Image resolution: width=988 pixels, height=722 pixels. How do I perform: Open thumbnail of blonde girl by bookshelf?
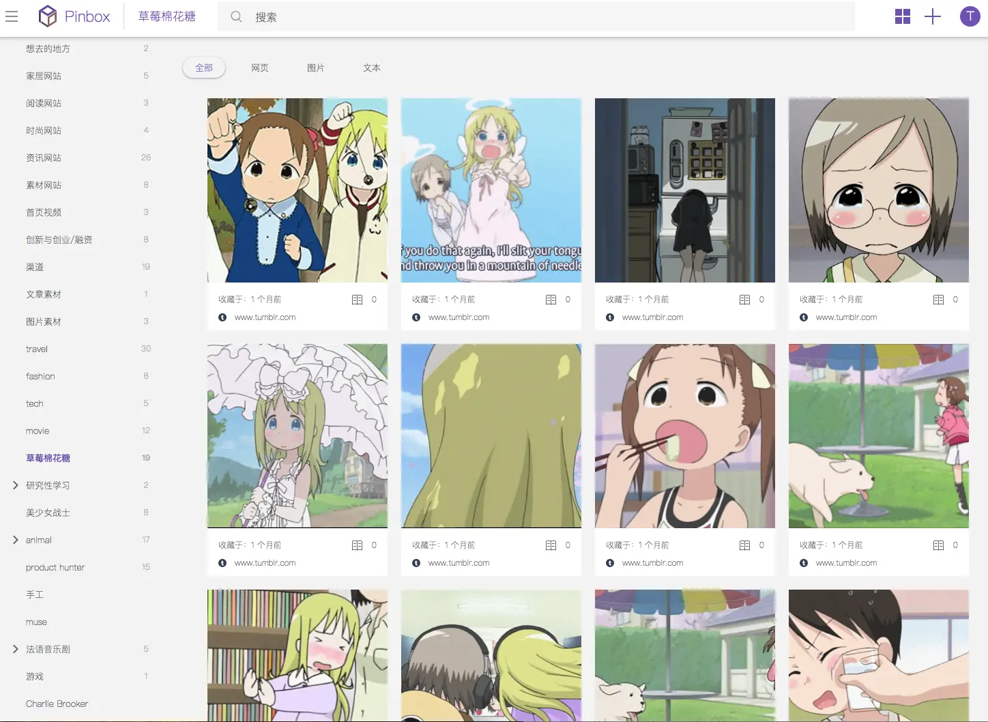(297, 655)
